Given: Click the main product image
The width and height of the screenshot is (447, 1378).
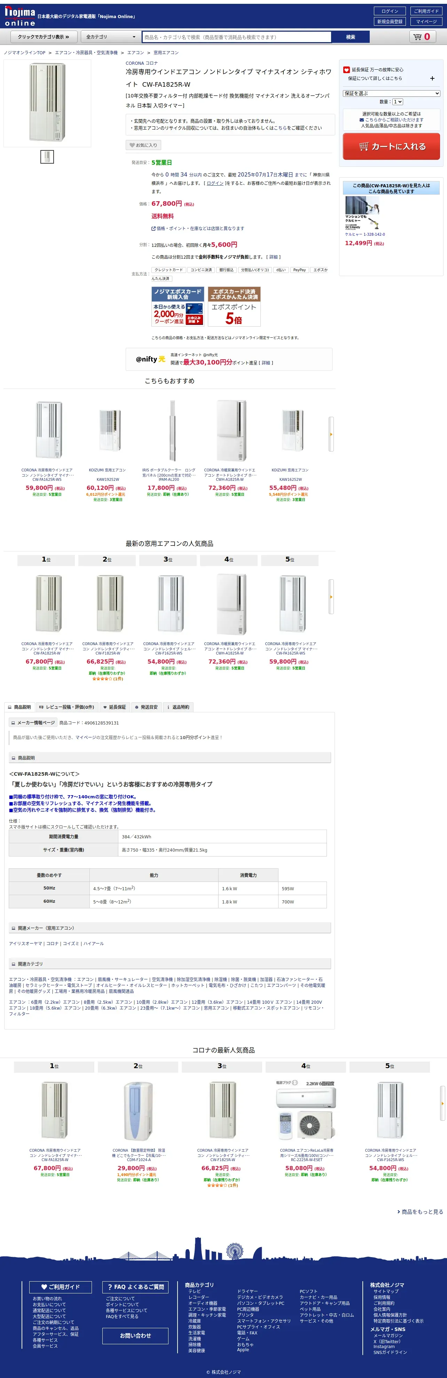Looking at the screenshot, I should (48, 103).
